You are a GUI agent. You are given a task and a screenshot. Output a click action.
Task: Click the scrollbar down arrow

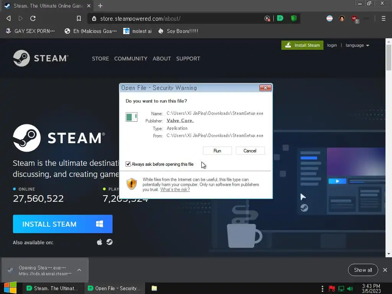389,254
